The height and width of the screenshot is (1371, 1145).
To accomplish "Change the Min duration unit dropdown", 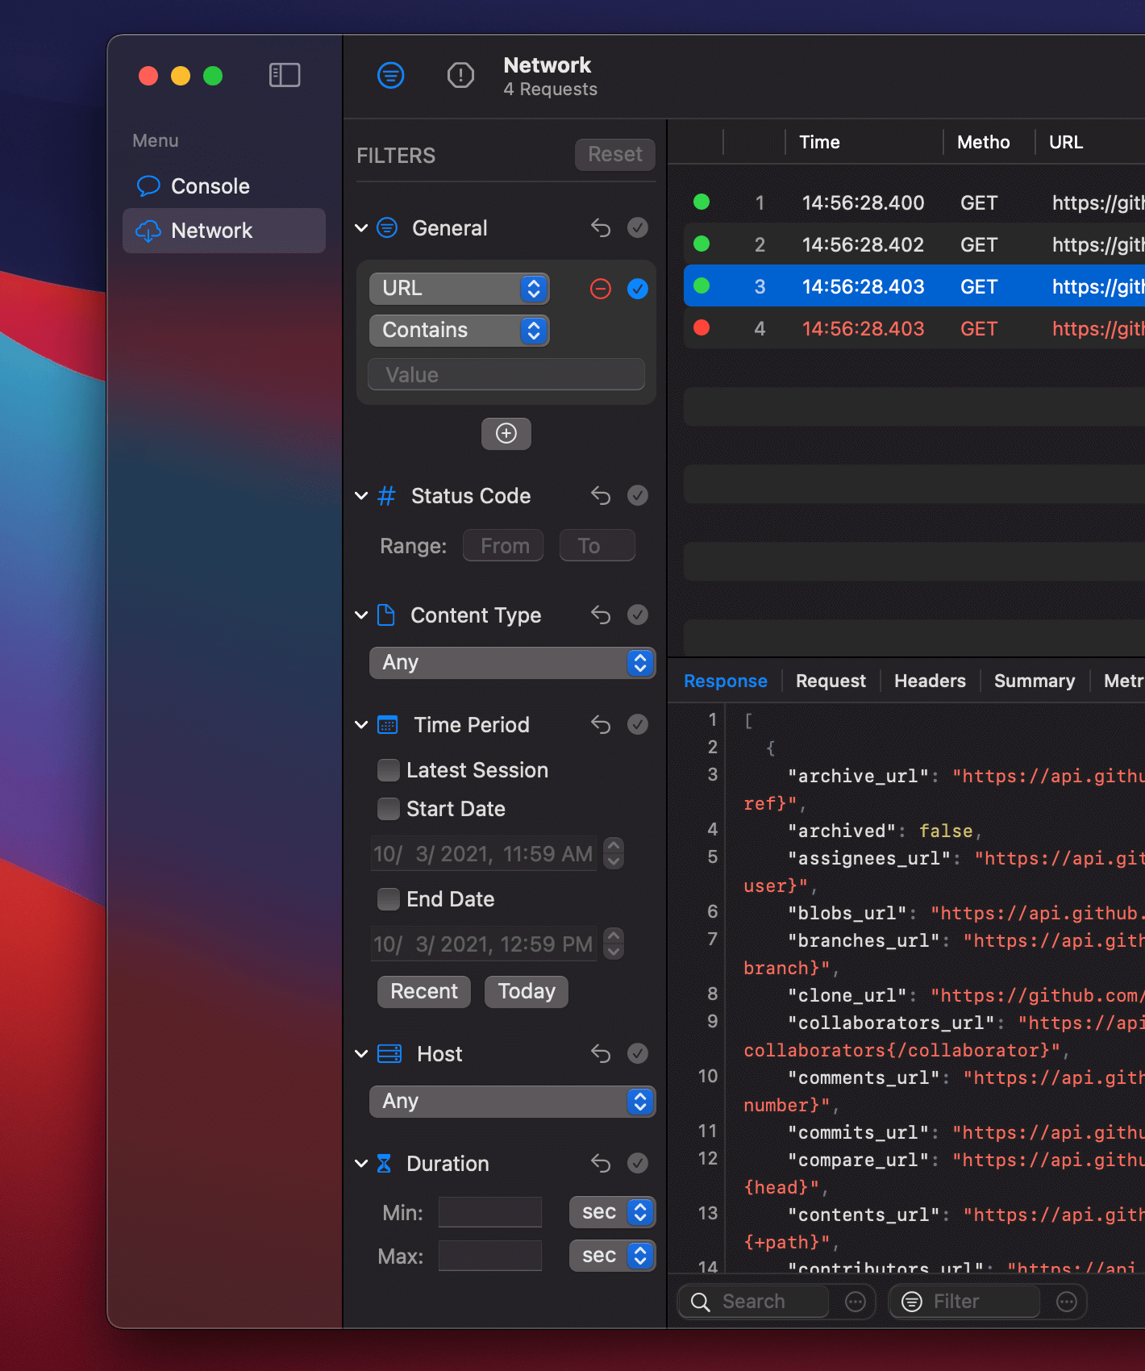I will (x=613, y=1212).
